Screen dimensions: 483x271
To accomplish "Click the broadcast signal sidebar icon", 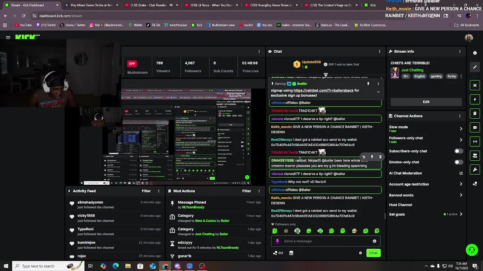I will (x=475, y=142).
